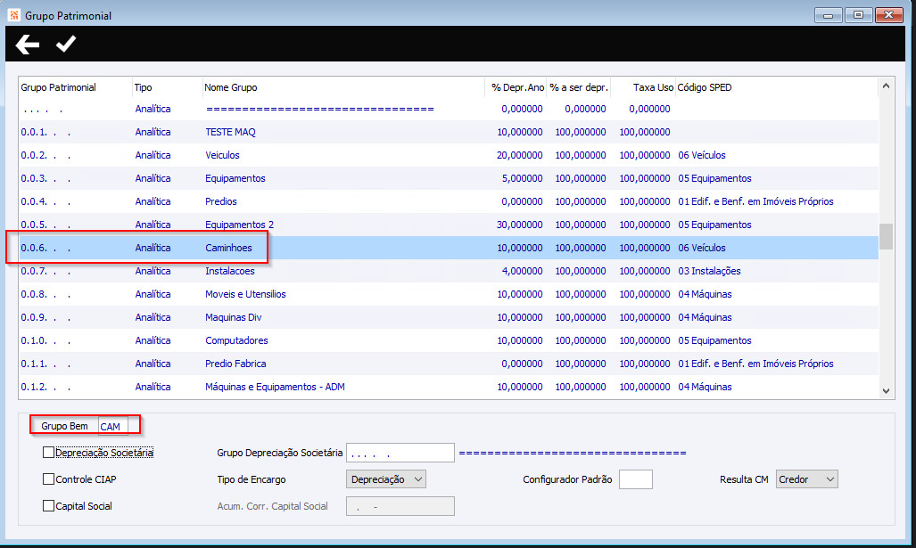Click the Configurador Padrão input field

636,479
